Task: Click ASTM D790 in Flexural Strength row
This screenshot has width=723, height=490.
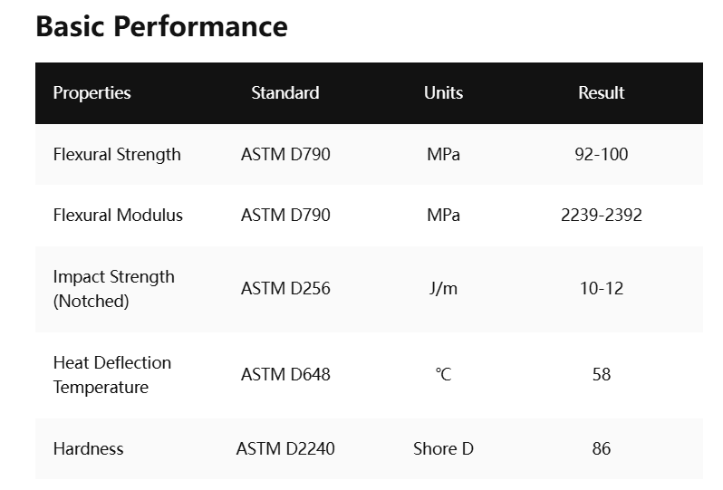Action: [x=285, y=154]
